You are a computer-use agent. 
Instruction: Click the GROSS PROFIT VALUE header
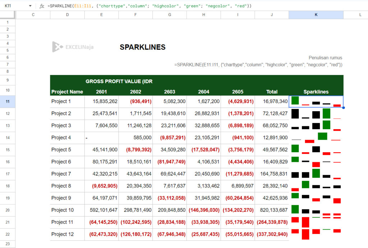pos(119,81)
